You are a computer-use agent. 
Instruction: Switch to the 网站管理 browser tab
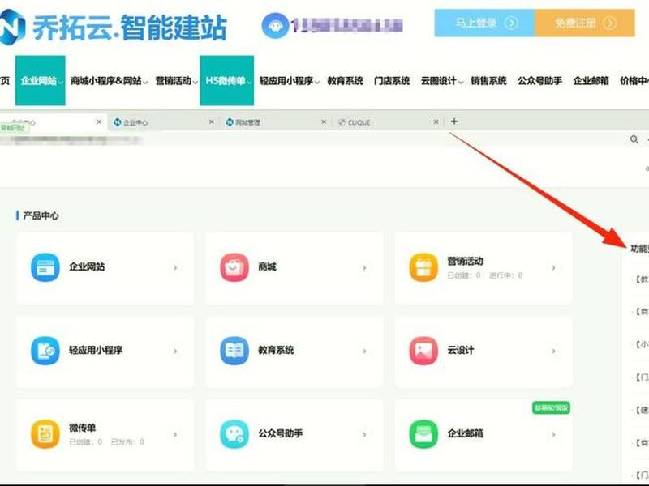[277, 122]
